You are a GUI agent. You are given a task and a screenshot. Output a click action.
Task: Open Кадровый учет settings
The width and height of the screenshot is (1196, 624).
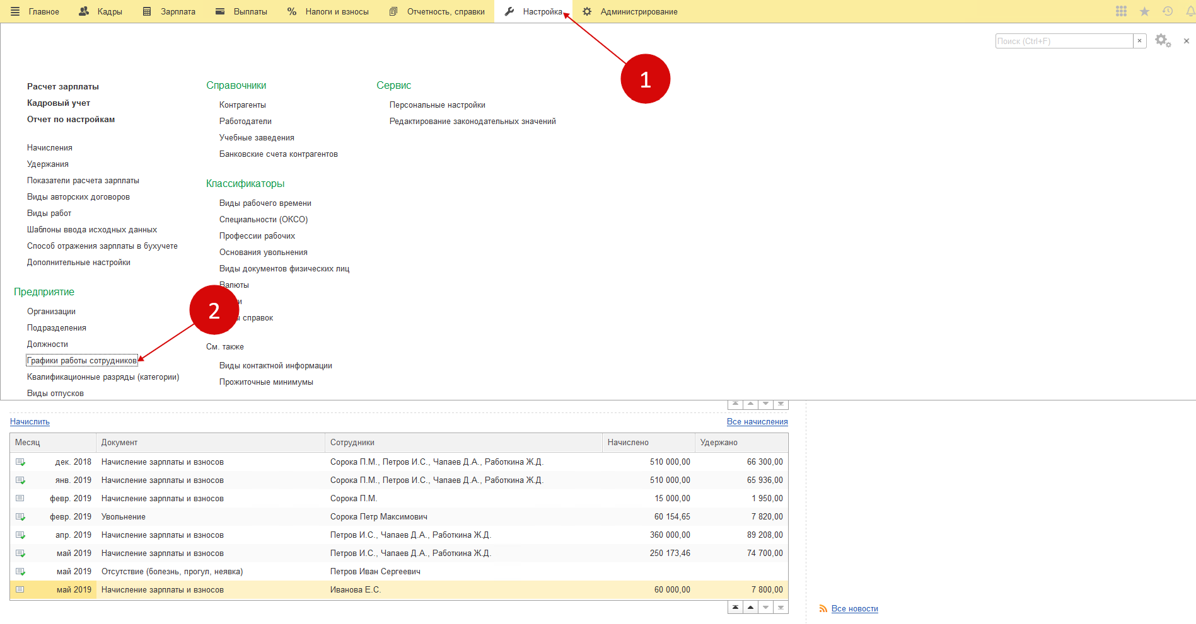pyautogui.click(x=59, y=103)
